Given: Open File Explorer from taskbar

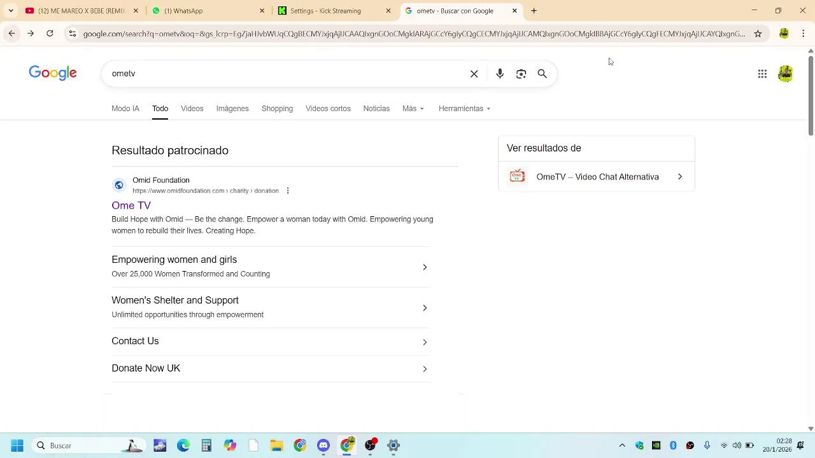Looking at the screenshot, I should point(276,445).
